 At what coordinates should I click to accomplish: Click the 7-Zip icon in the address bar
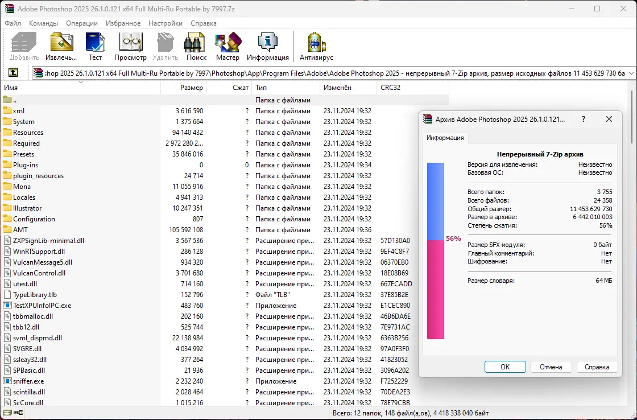(38, 73)
